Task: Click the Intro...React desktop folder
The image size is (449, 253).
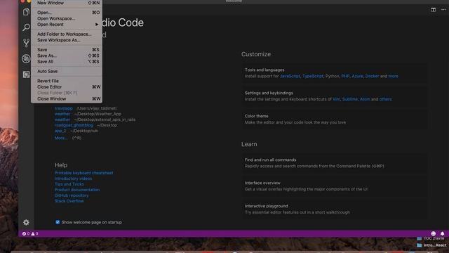Action: (x=431, y=245)
